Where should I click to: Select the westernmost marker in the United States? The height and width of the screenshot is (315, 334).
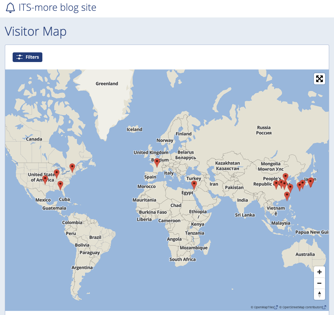point(45,179)
